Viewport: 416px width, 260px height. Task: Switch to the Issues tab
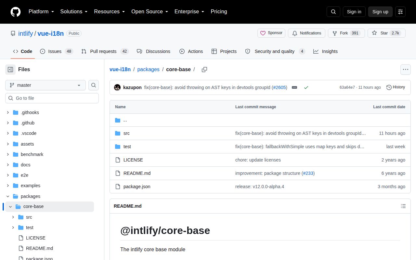(x=57, y=51)
